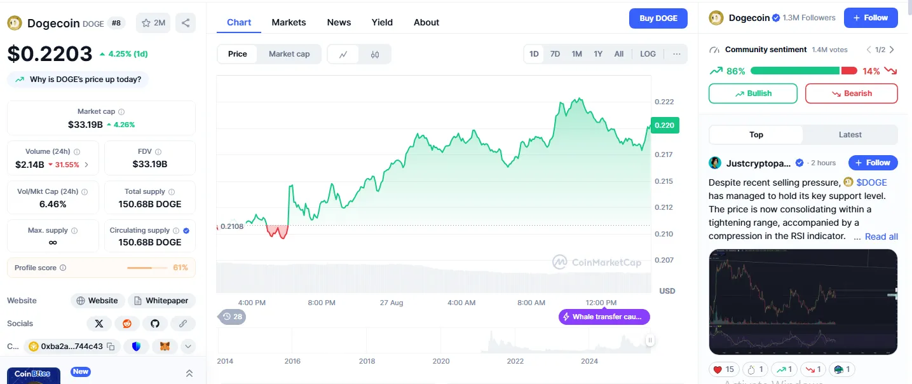The width and height of the screenshot is (912, 384).
Task: Switch to candlestick chart view
Action: [375, 54]
